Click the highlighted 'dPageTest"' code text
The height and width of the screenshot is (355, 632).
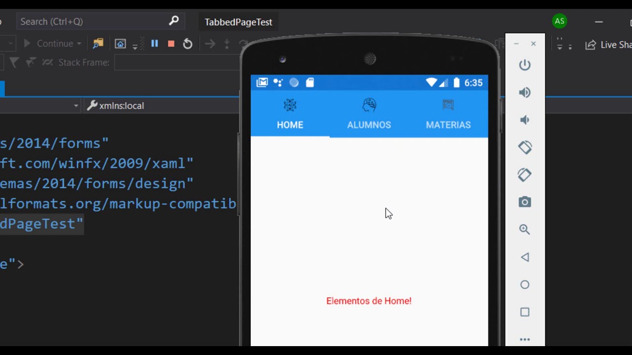point(41,224)
